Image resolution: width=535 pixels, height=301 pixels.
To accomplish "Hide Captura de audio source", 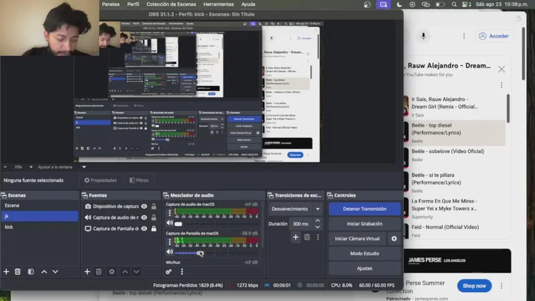I will coord(144,217).
